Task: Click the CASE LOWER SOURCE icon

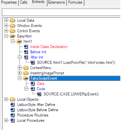Action: coord(39,94)
